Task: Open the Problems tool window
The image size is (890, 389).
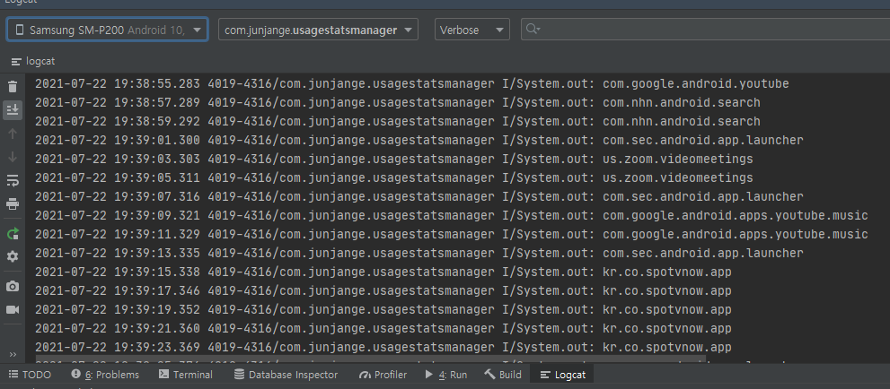Action: (x=105, y=375)
